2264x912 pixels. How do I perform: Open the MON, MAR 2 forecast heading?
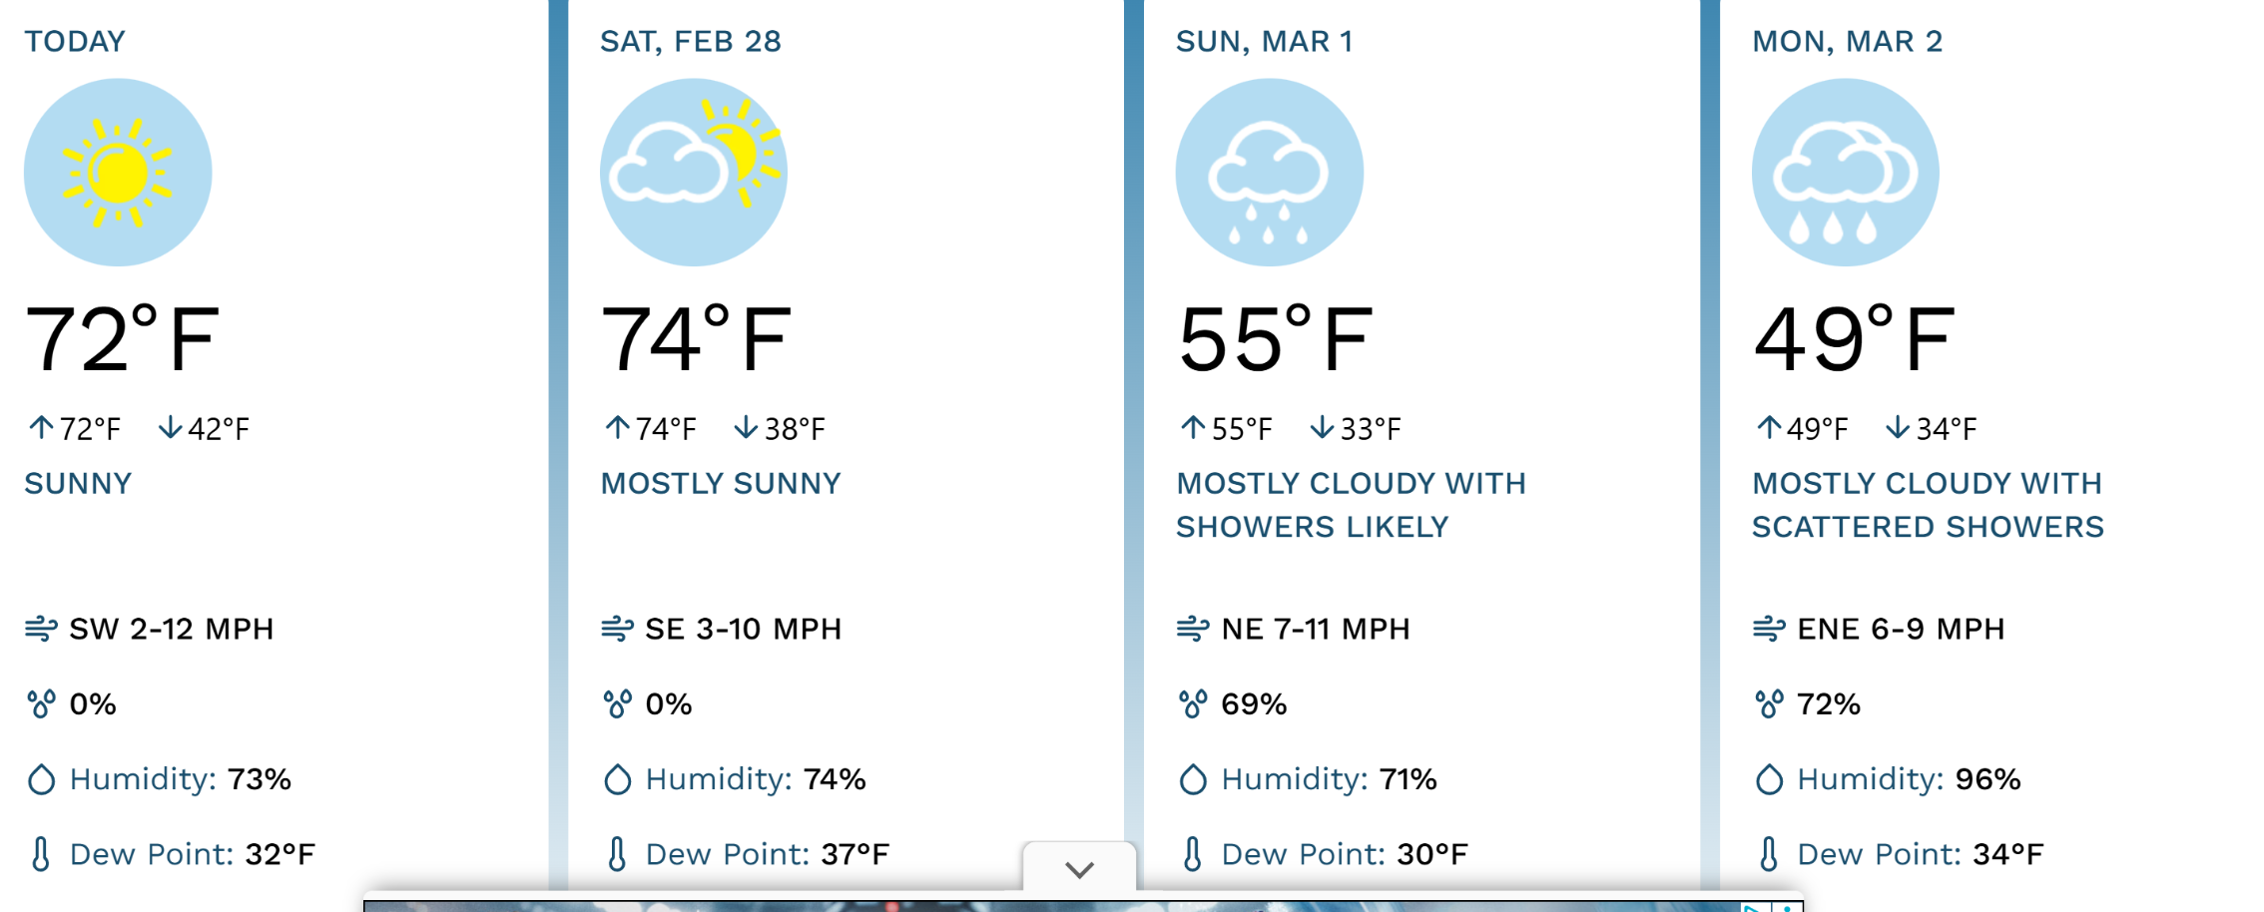click(x=1847, y=42)
